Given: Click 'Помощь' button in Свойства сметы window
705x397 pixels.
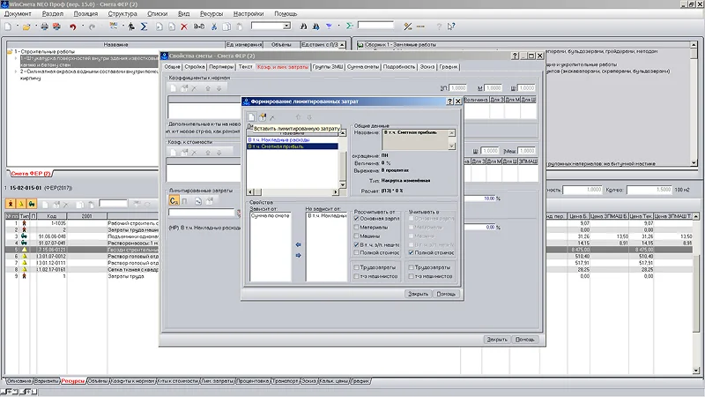Looking at the screenshot, I should [524, 339].
